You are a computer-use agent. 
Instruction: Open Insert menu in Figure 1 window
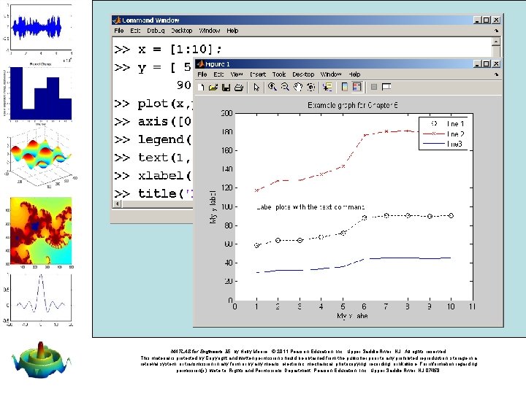point(258,74)
